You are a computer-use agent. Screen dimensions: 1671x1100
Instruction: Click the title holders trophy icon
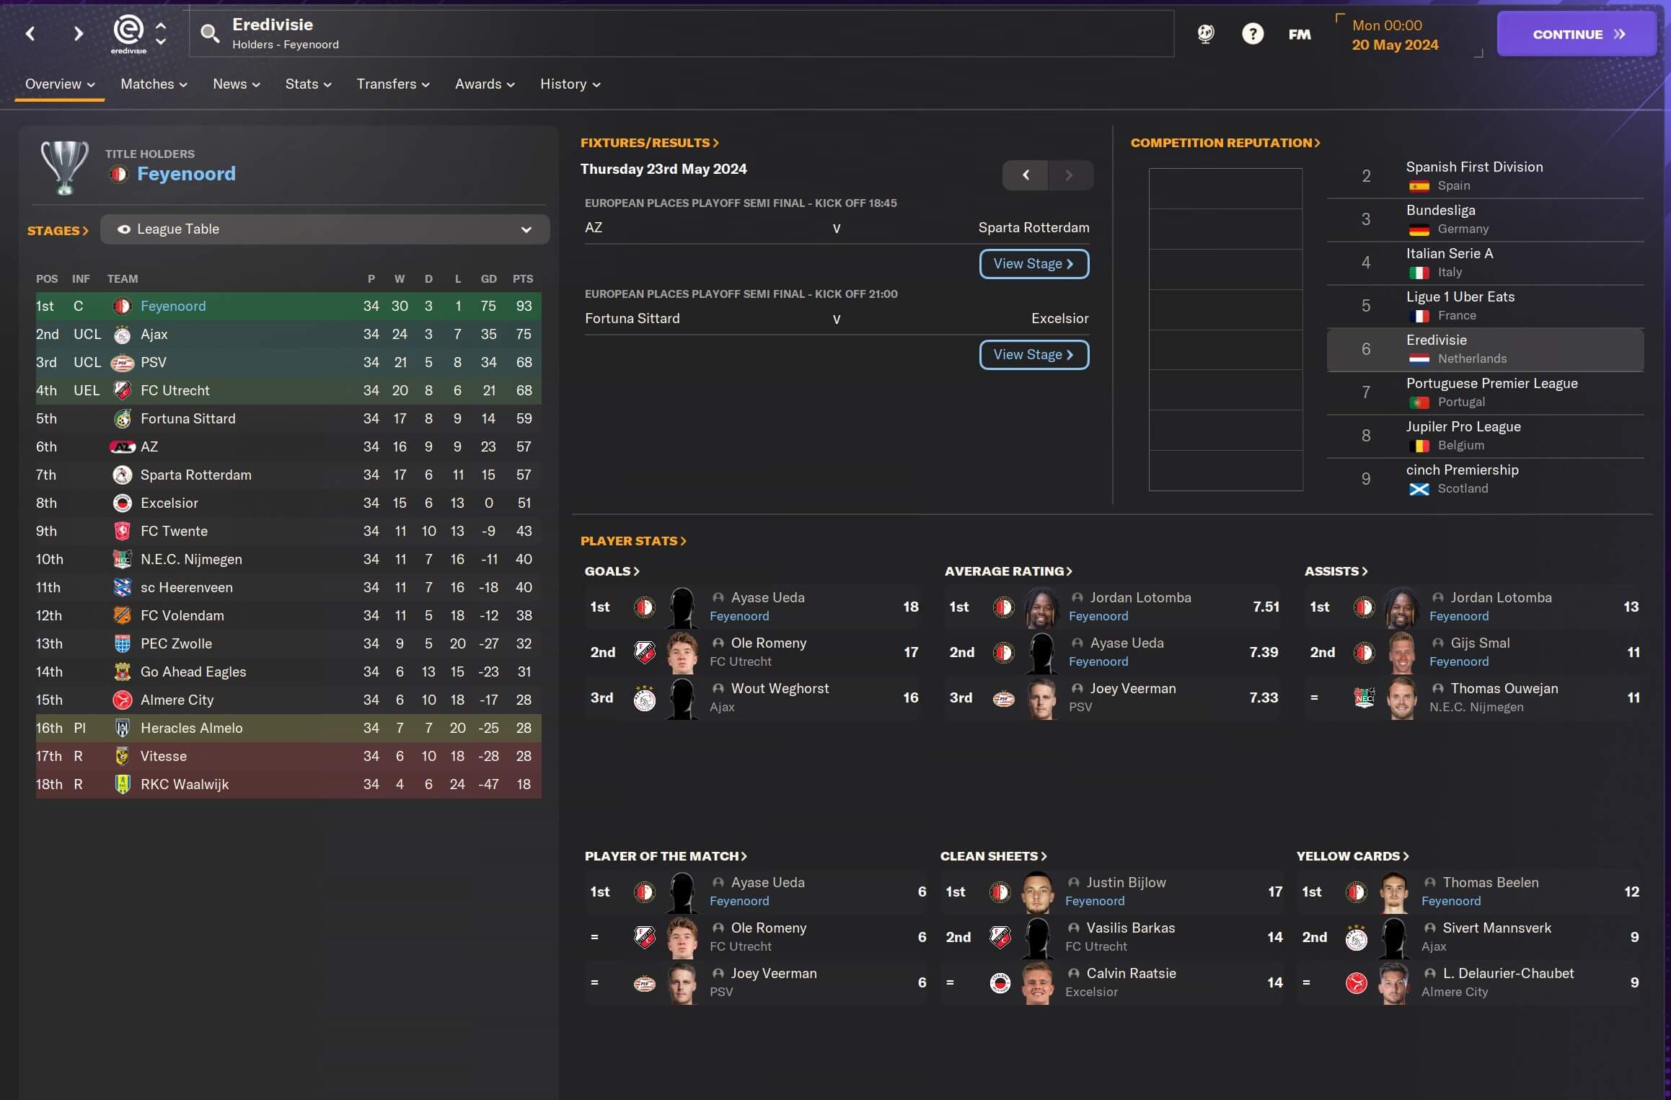coord(65,167)
